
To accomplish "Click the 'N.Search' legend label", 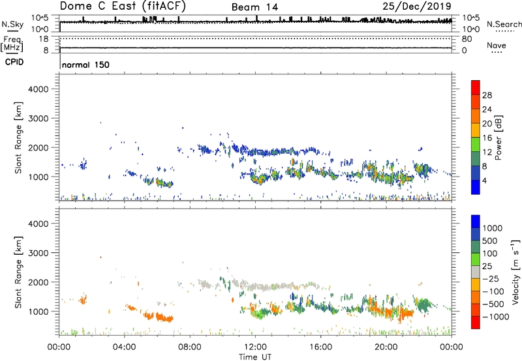I will tap(504, 24).
